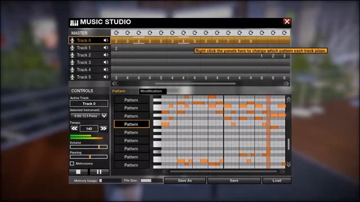The width and height of the screenshot is (360, 202).
Task: Decrease tempo with the double left arrow
Action: (x=74, y=128)
